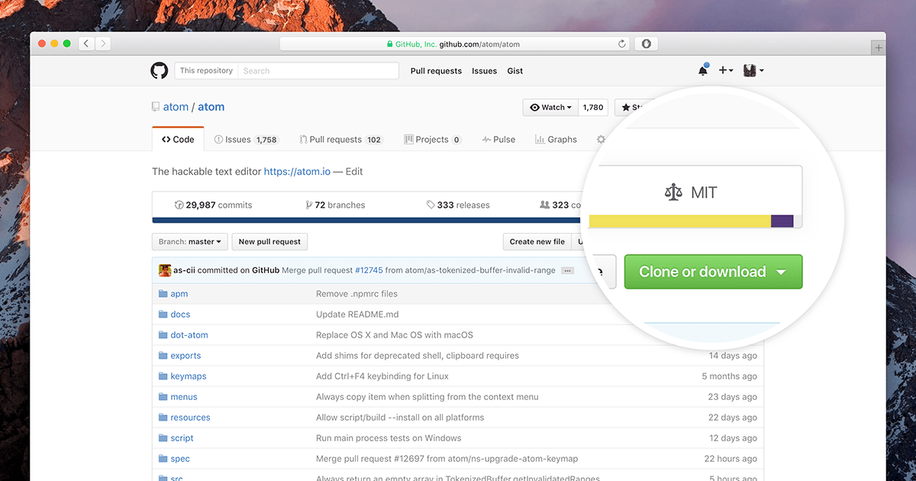Open the Branch: master dropdown
Image resolution: width=916 pixels, height=481 pixels.
tap(189, 241)
